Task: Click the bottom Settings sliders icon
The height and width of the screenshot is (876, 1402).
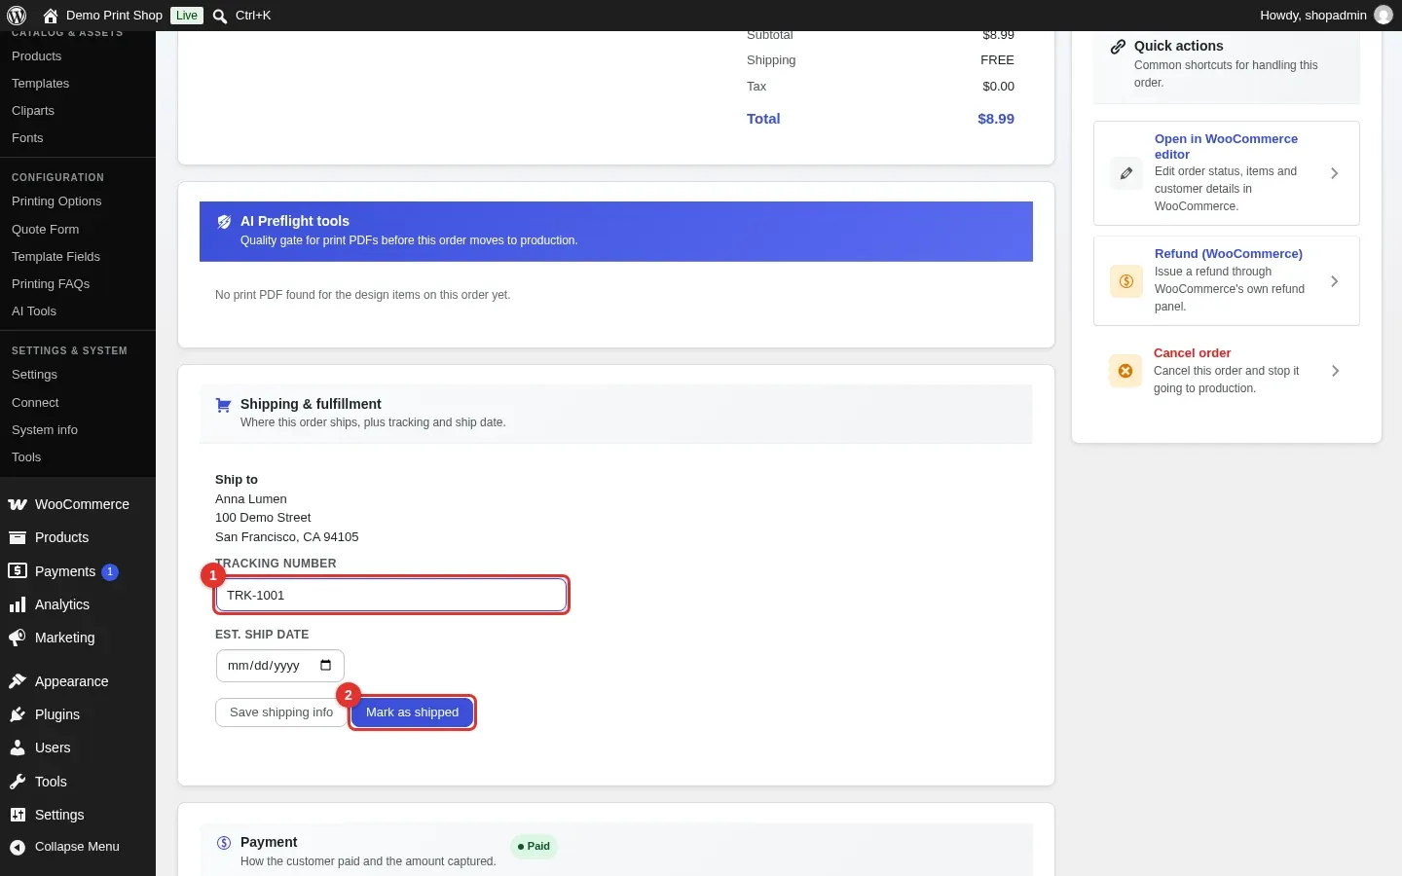Action: pos(18,815)
